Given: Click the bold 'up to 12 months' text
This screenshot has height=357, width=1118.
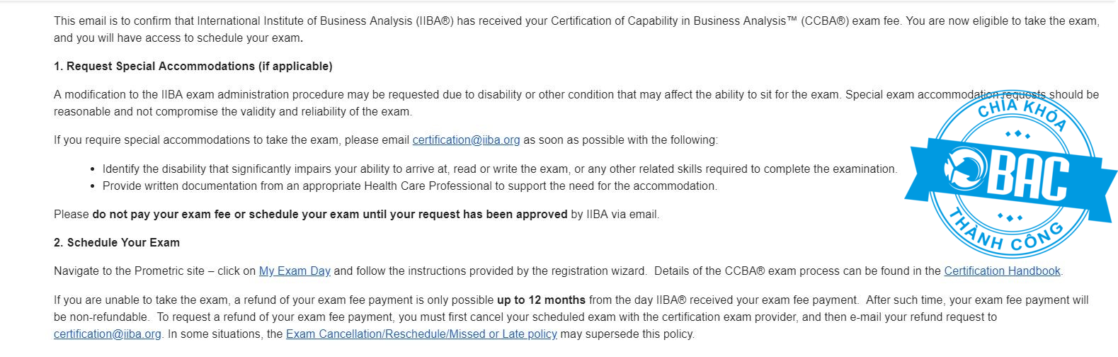Looking at the screenshot, I should click(541, 300).
